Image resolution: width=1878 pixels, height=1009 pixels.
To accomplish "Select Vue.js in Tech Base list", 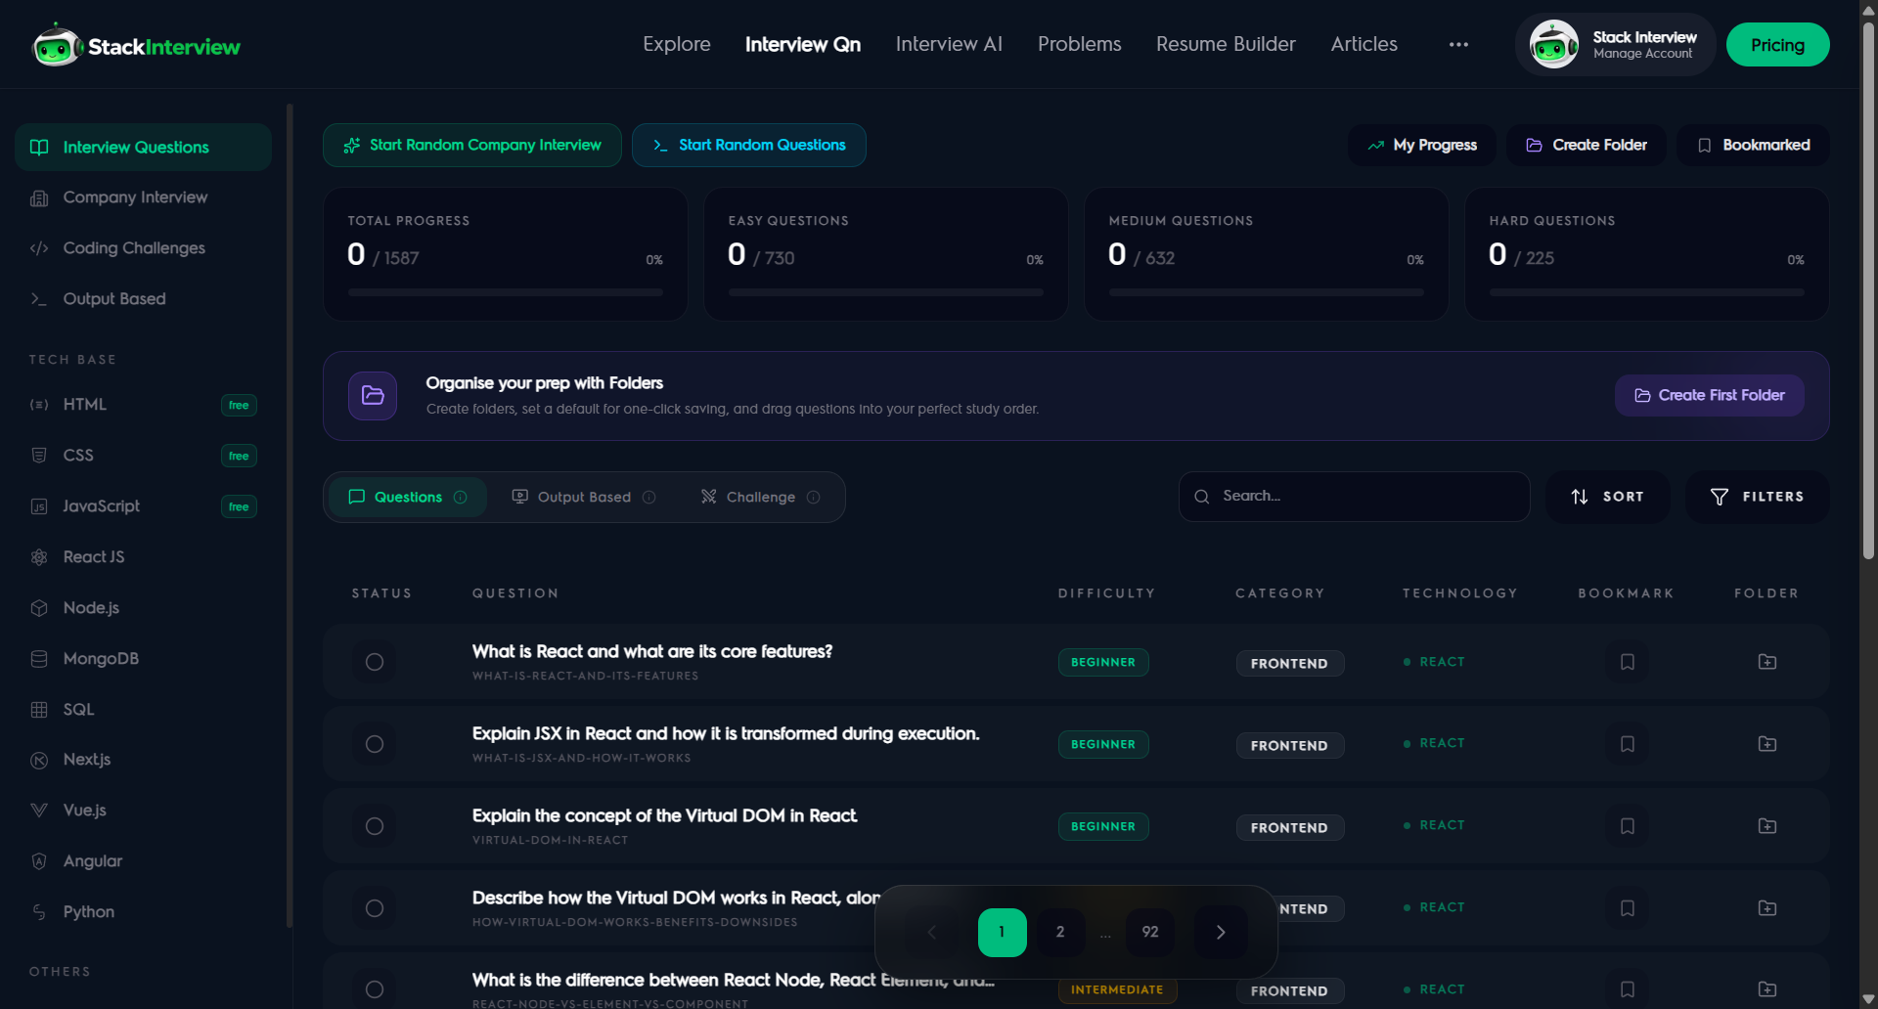I will 143,811.
